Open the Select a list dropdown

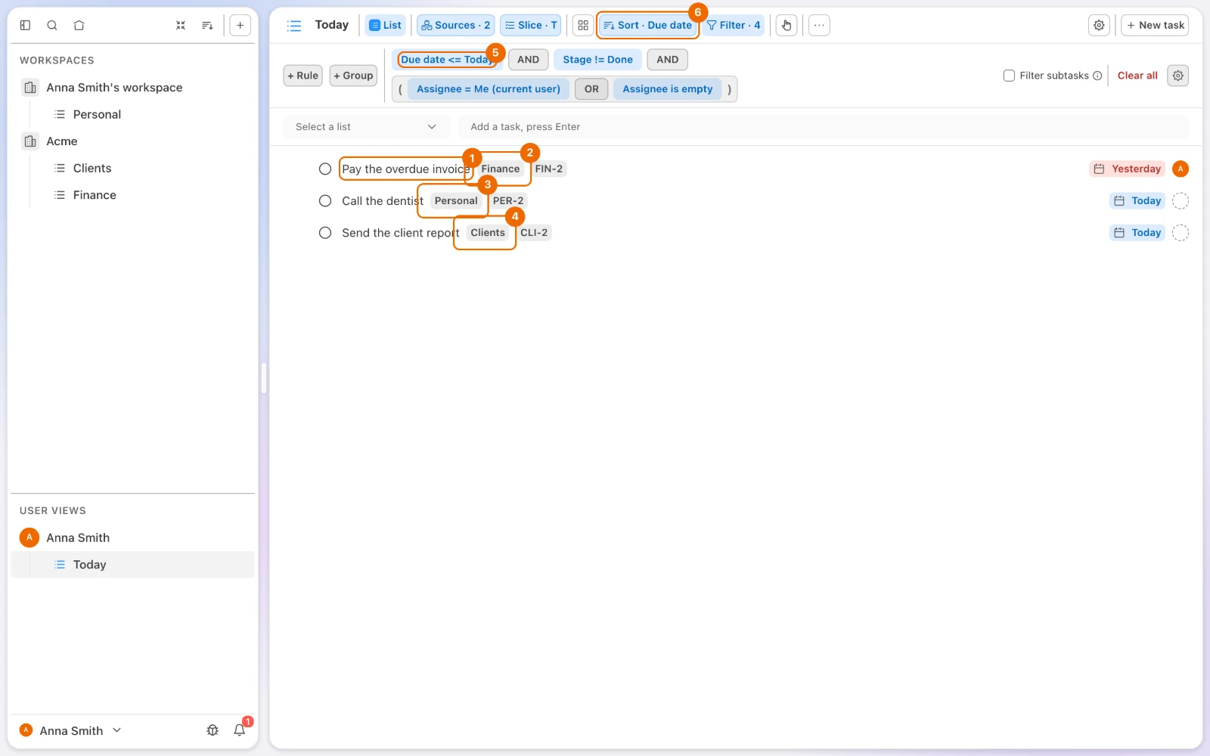click(367, 127)
